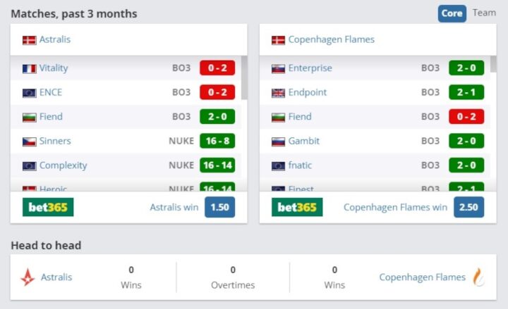Open the fnatic team link
Image resolution: width=508 pixels, height=309 pixels.
click(300, 165)
